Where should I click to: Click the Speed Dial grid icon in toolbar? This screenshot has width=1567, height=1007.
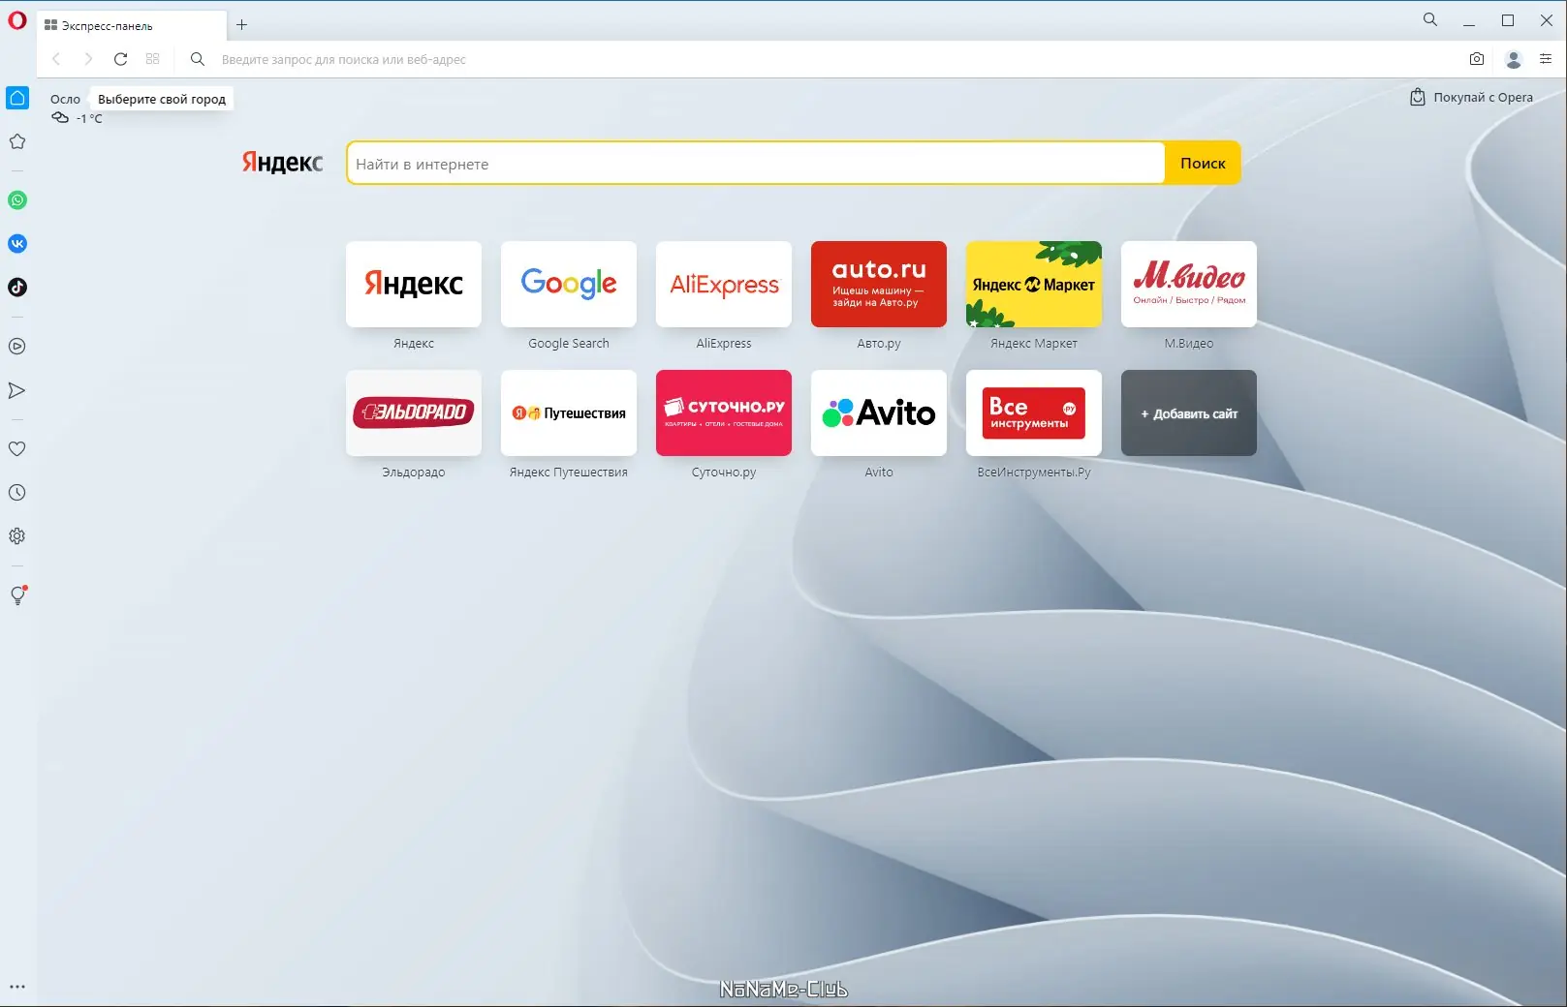tap(152, 59)
